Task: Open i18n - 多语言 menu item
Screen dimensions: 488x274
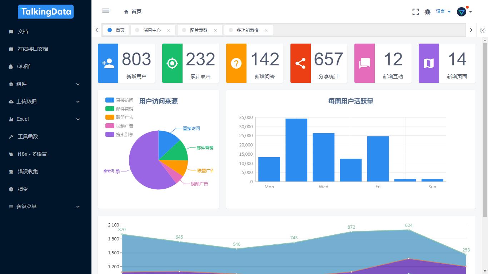Action: pyautogui.click(x=46, y=154)
